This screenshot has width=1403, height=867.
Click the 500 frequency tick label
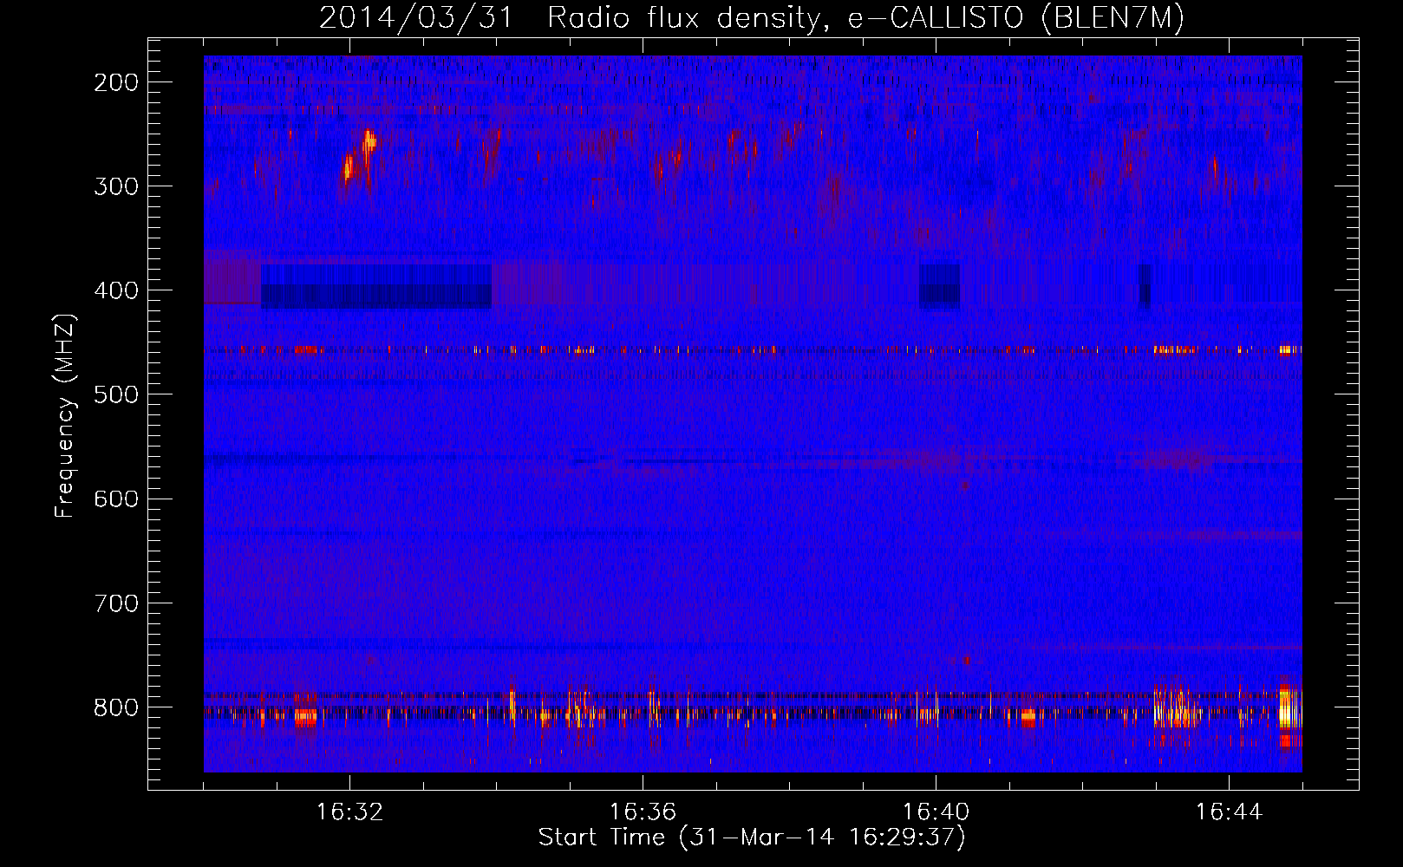click(x=115, y=394)
